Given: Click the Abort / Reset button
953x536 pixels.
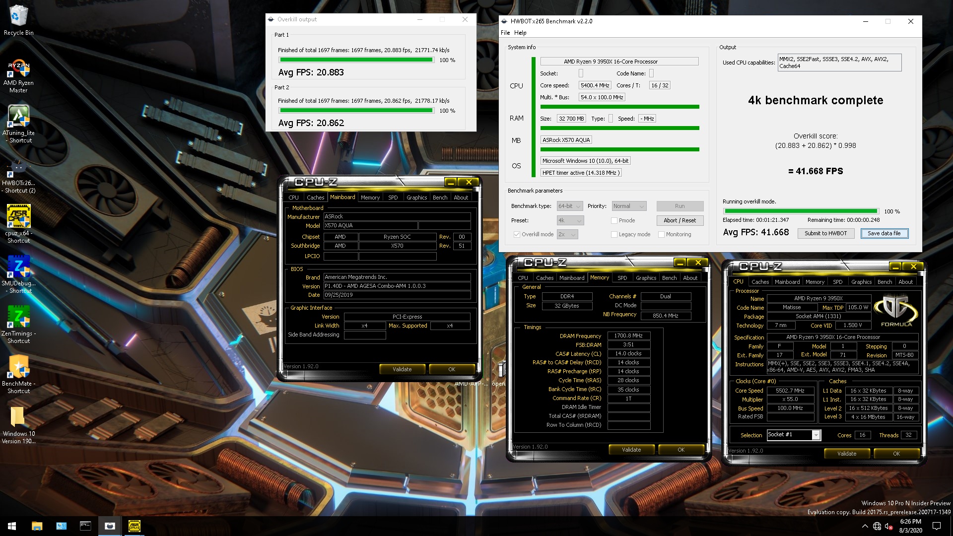Looking at the screenshot, I should coord(680,220).
